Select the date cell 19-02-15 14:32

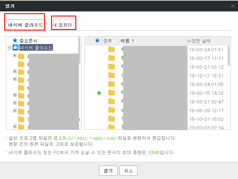pos(206,93)
